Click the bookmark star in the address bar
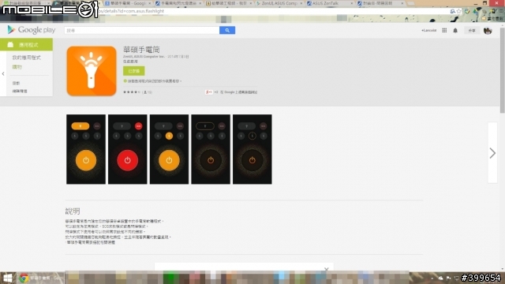 tap(458, 11)
